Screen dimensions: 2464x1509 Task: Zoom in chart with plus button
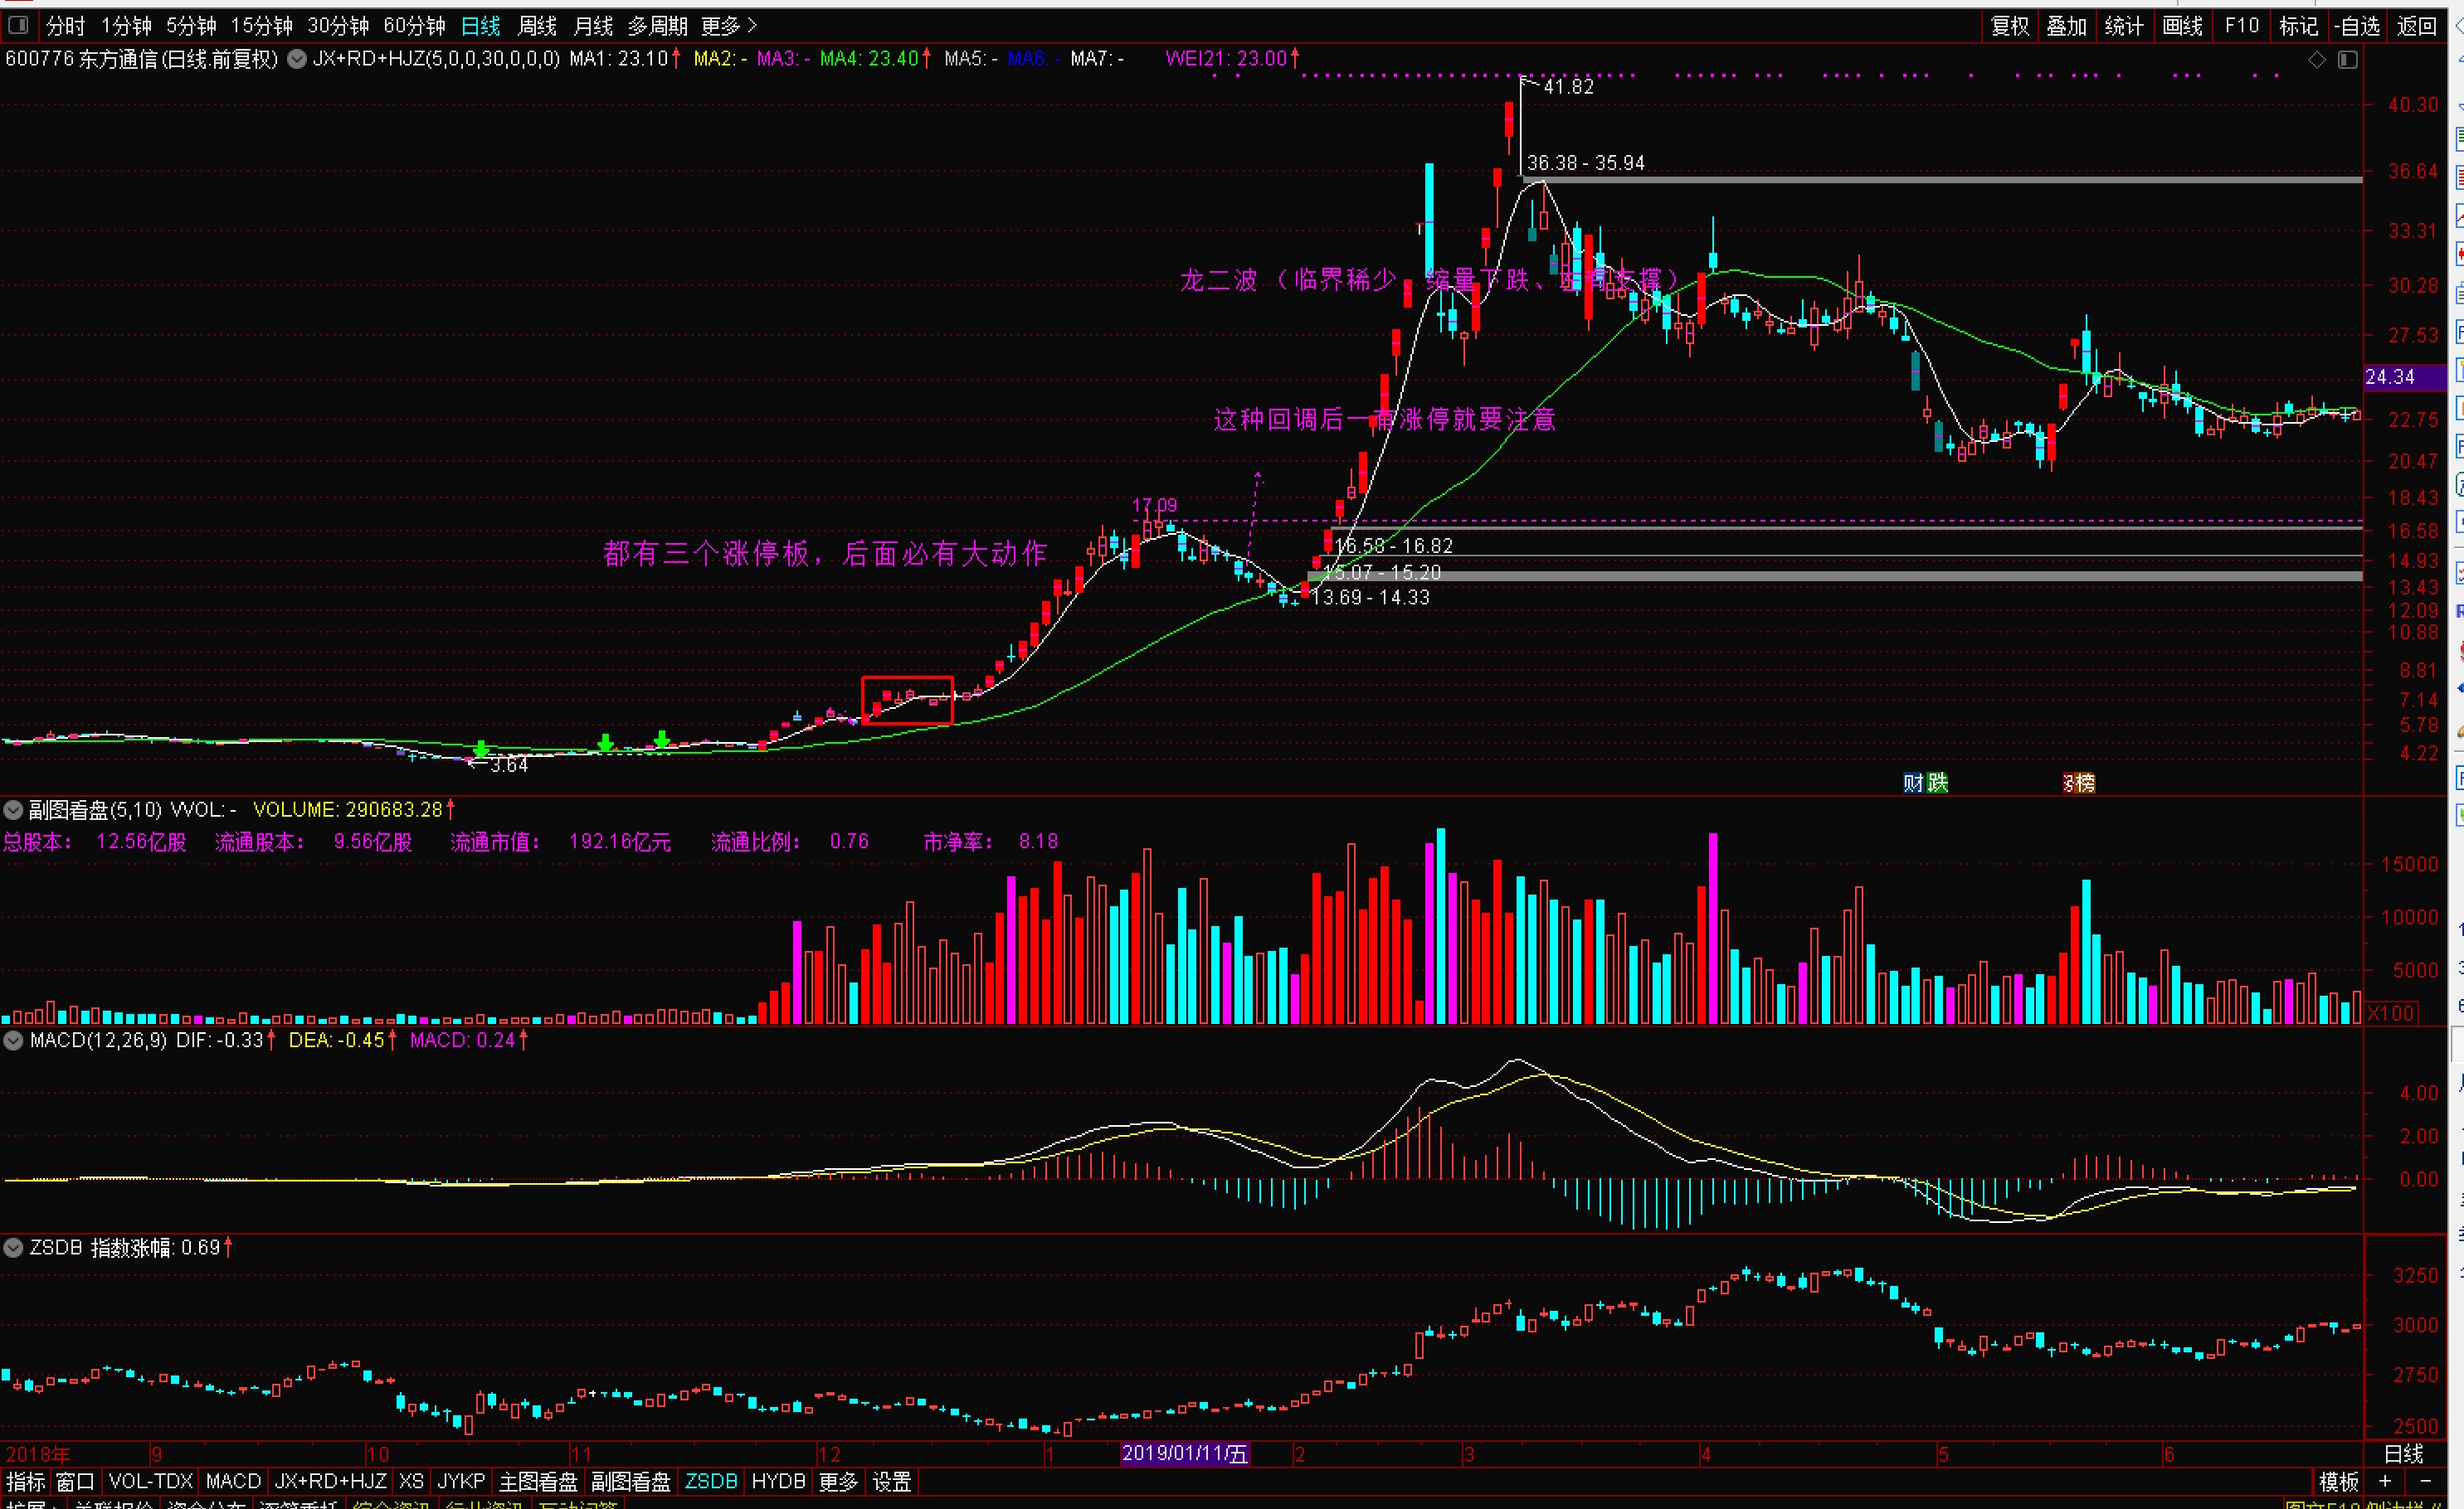click(2386, 1481)
